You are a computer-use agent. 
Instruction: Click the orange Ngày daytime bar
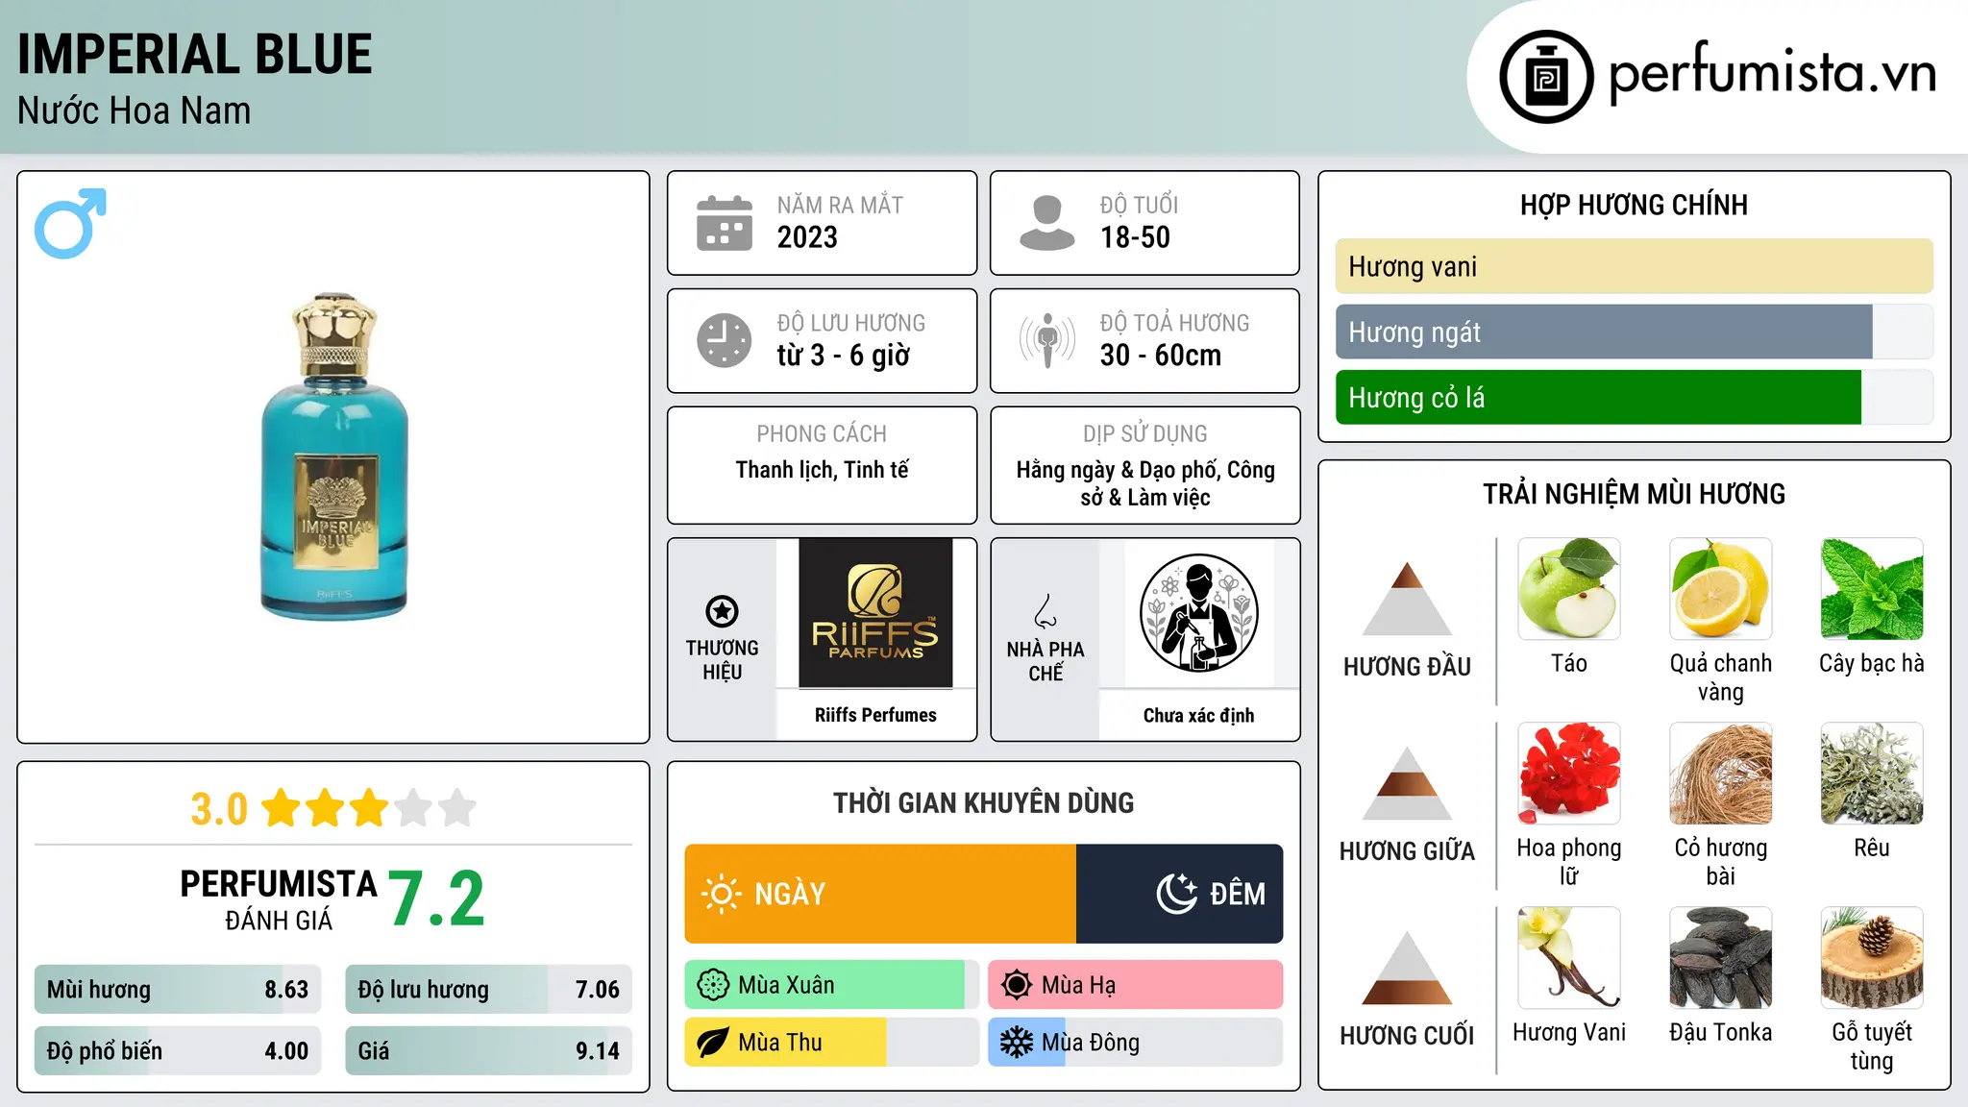(880, 894)
